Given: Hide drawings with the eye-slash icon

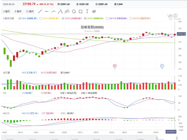Looking at the screenshot, I should point(94,11).
